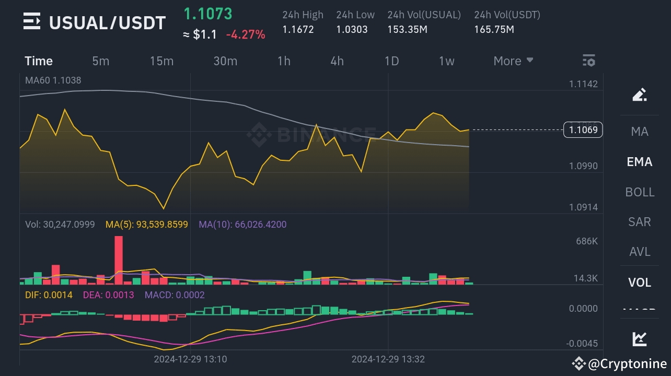Click the 24h Vol(USUAL) value 153.35M

407,29
